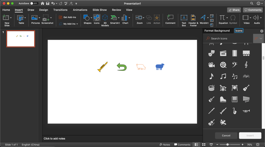The image size is (265, 147).
Task: Switch to Slide Sorter view
Action: pos(204,145)
